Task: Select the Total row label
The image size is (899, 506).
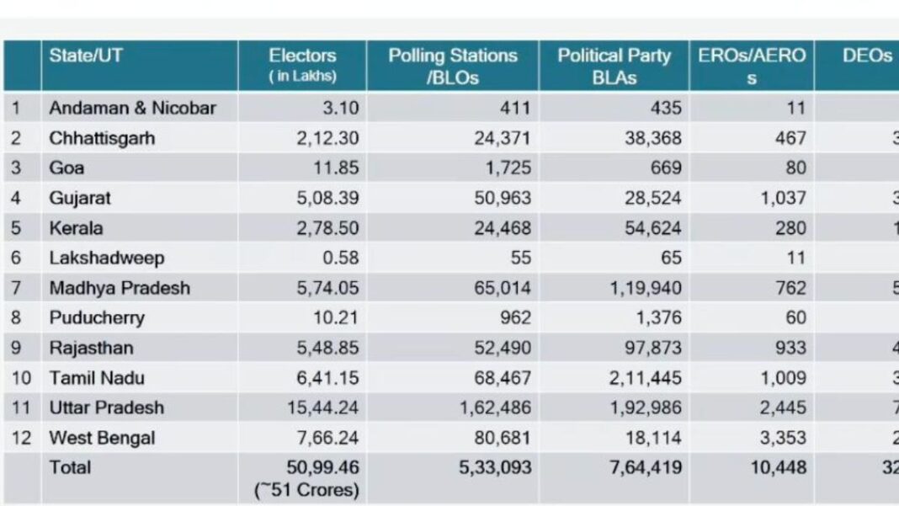Action: [x=70, y=467]
